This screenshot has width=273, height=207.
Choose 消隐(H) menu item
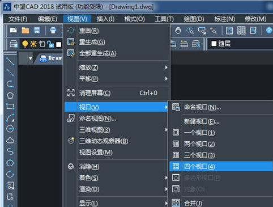tap(117, 167)
